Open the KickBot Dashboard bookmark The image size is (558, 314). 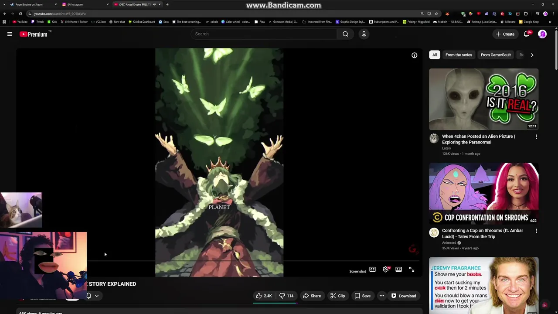tap(142, 22)
